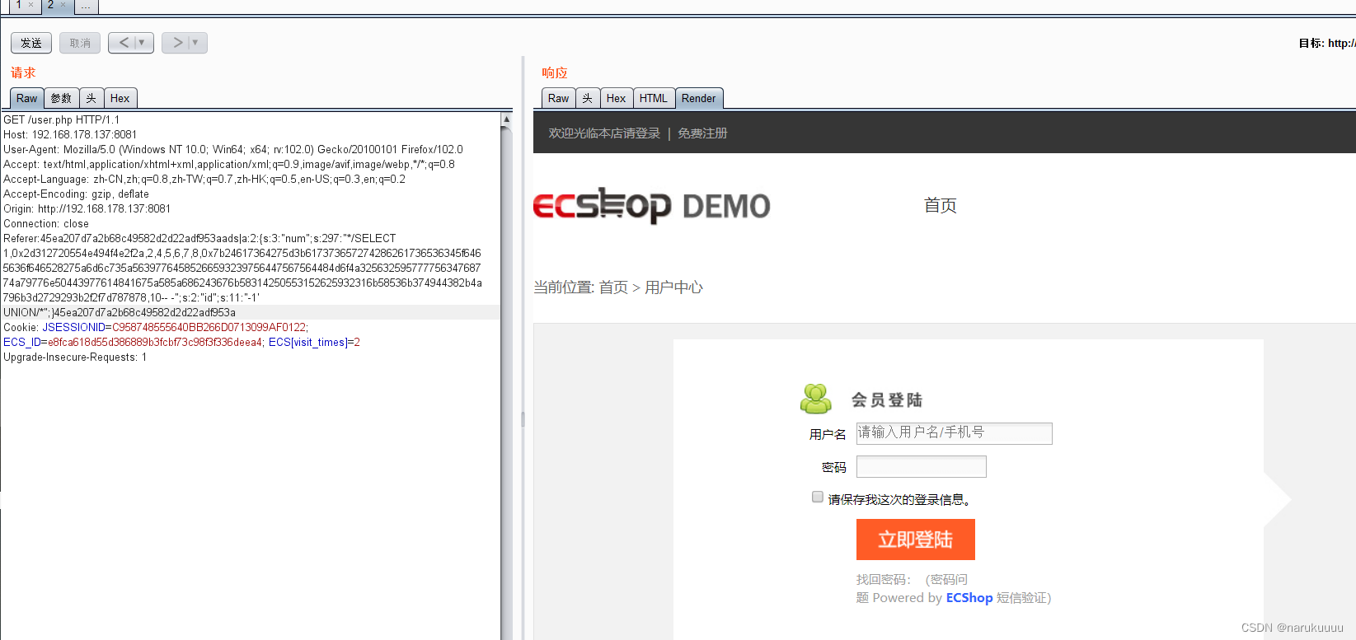Viewport: 1356px width, 640px height.
Task: Select the response Render tab
Action: 699,98
